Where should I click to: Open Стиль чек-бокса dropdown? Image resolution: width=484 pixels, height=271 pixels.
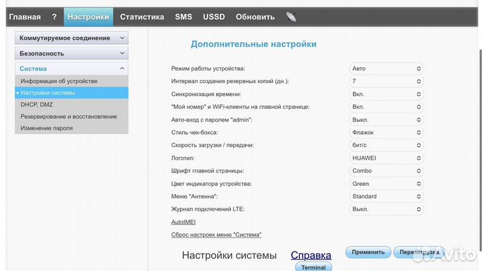point(387,132)
